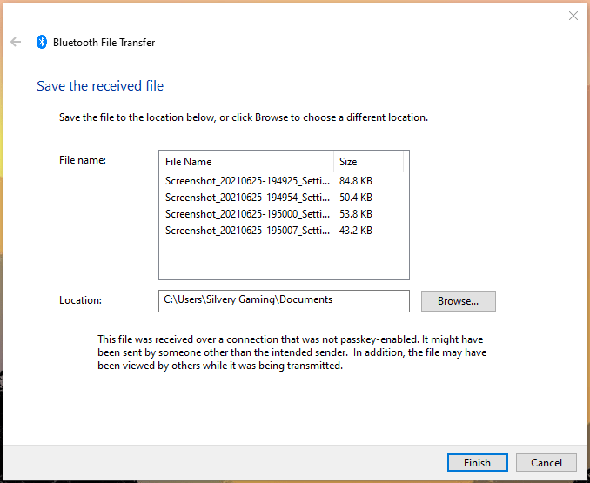
Task: Open Browse to choose a different location
Action: (458, 301)
